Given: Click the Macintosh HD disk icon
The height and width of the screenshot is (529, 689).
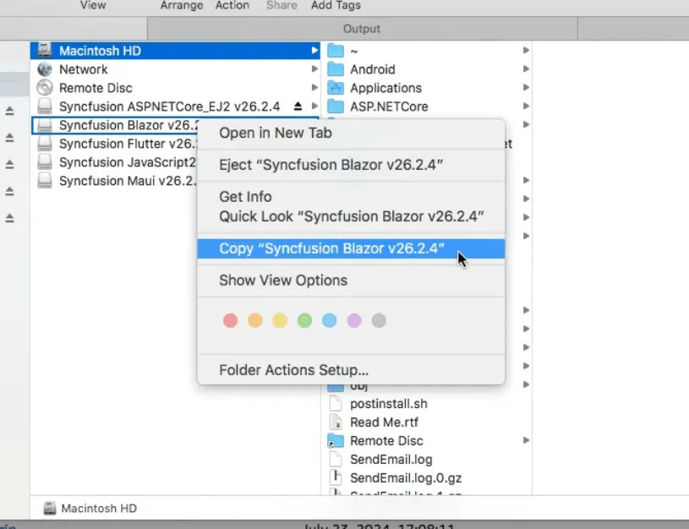Looking at the screenshot, I should [45, 51].
